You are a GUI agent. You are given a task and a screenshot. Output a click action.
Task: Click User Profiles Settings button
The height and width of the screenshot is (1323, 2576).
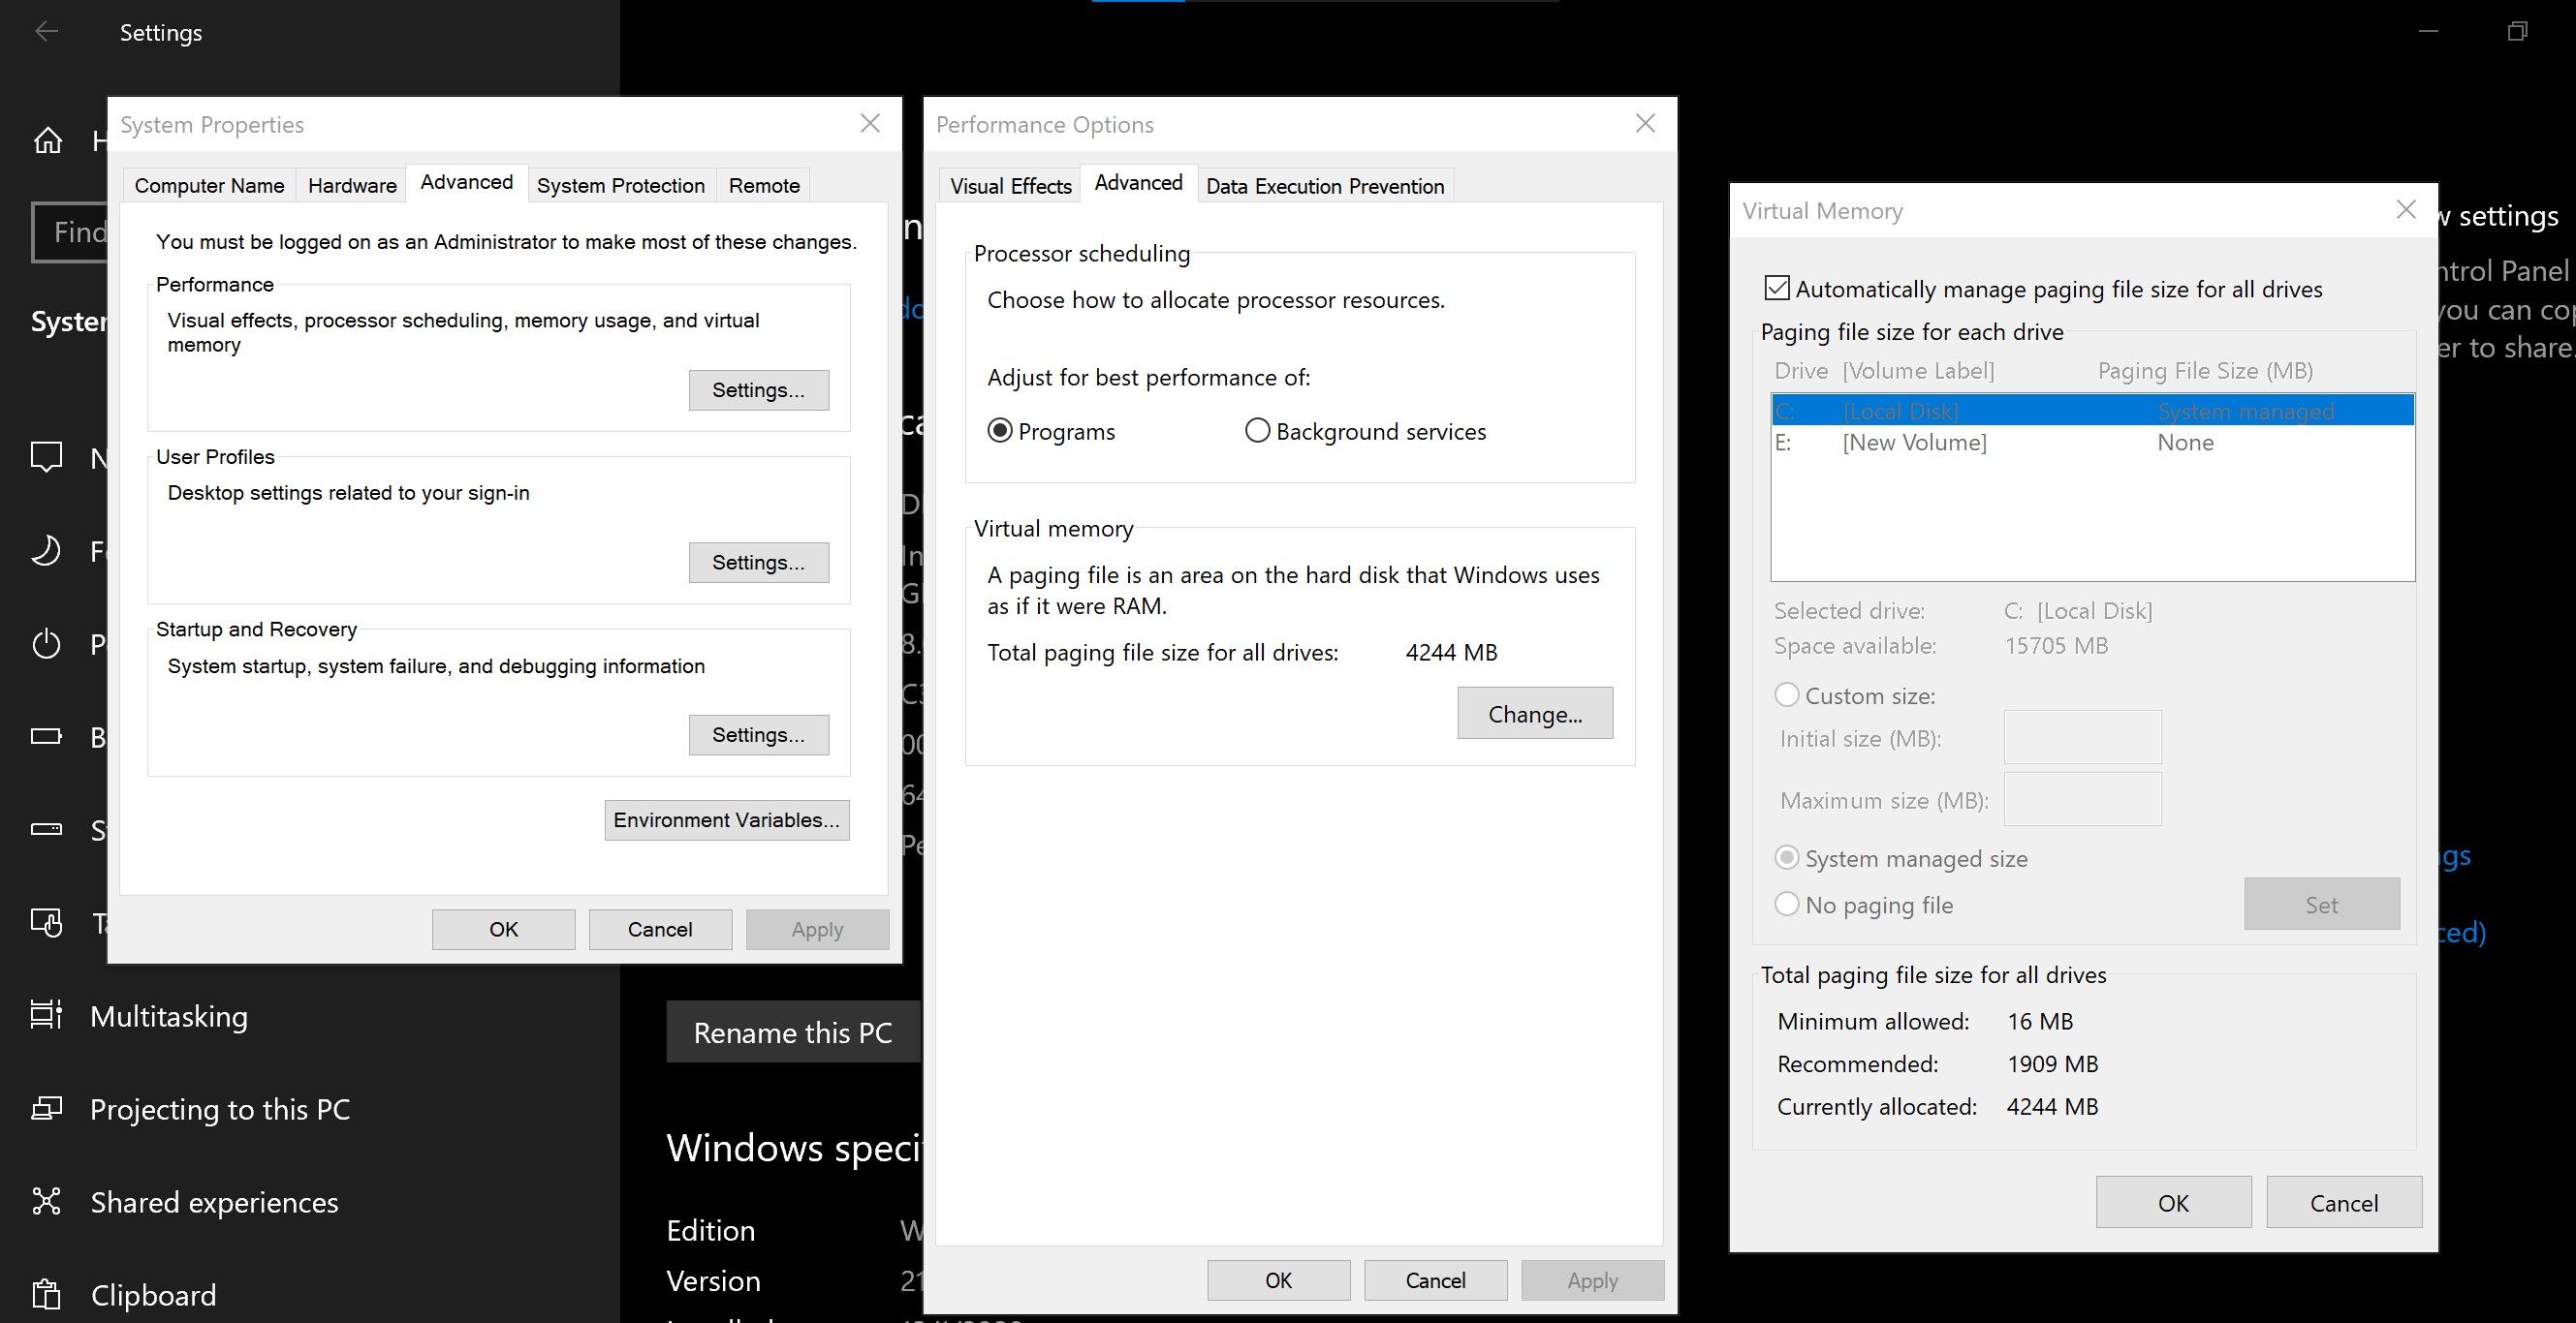tap(758, 562)
